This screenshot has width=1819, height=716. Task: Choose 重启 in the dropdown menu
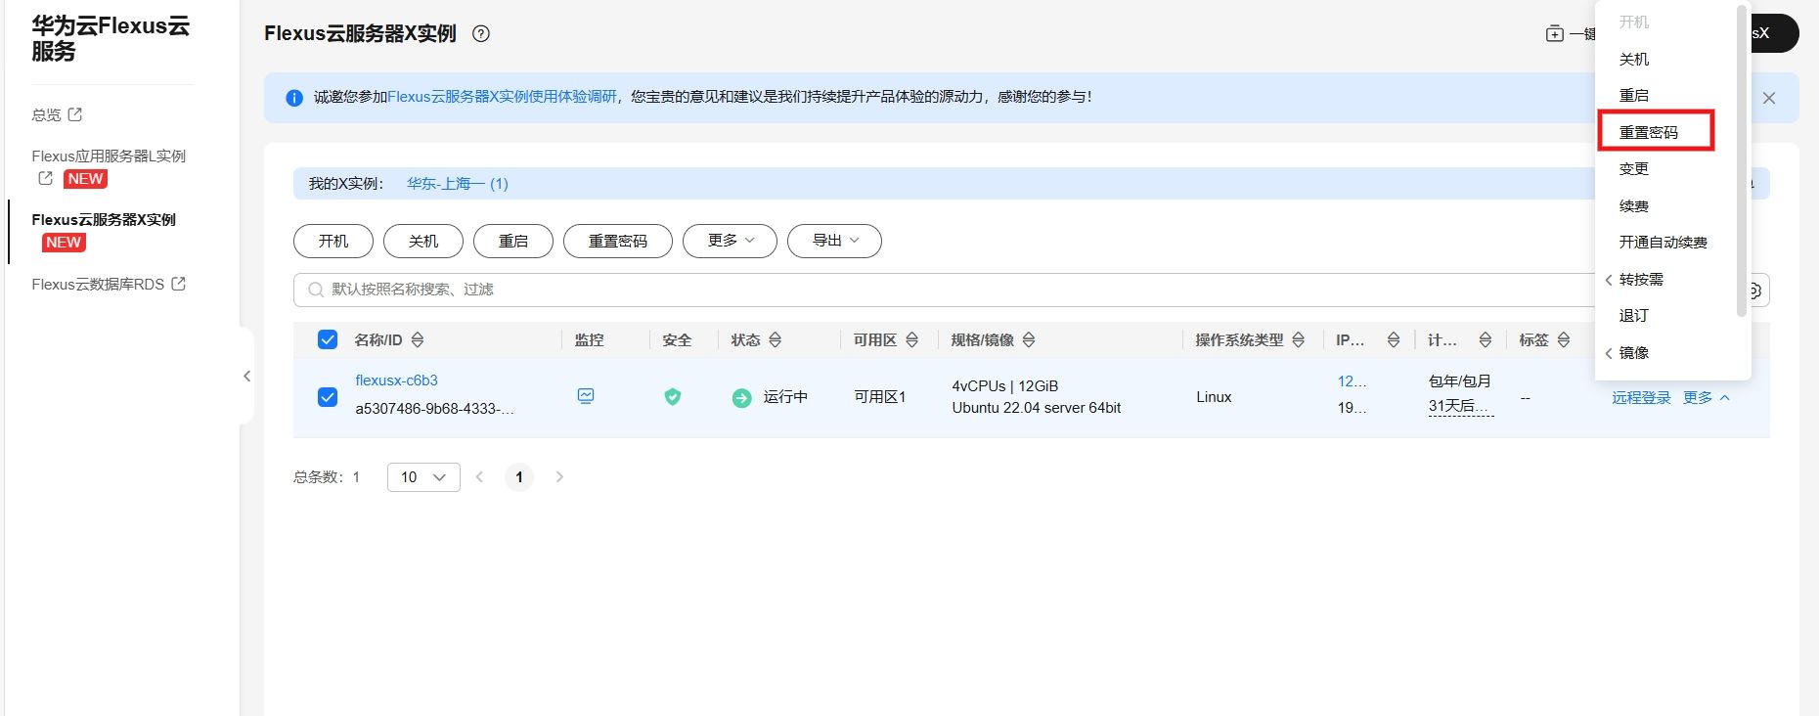[x=1634, y=96]
